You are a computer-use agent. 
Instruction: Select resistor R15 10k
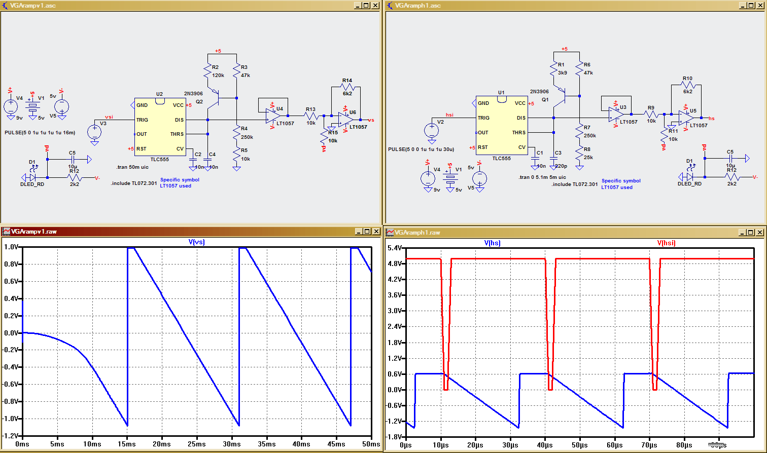[325, 136]
